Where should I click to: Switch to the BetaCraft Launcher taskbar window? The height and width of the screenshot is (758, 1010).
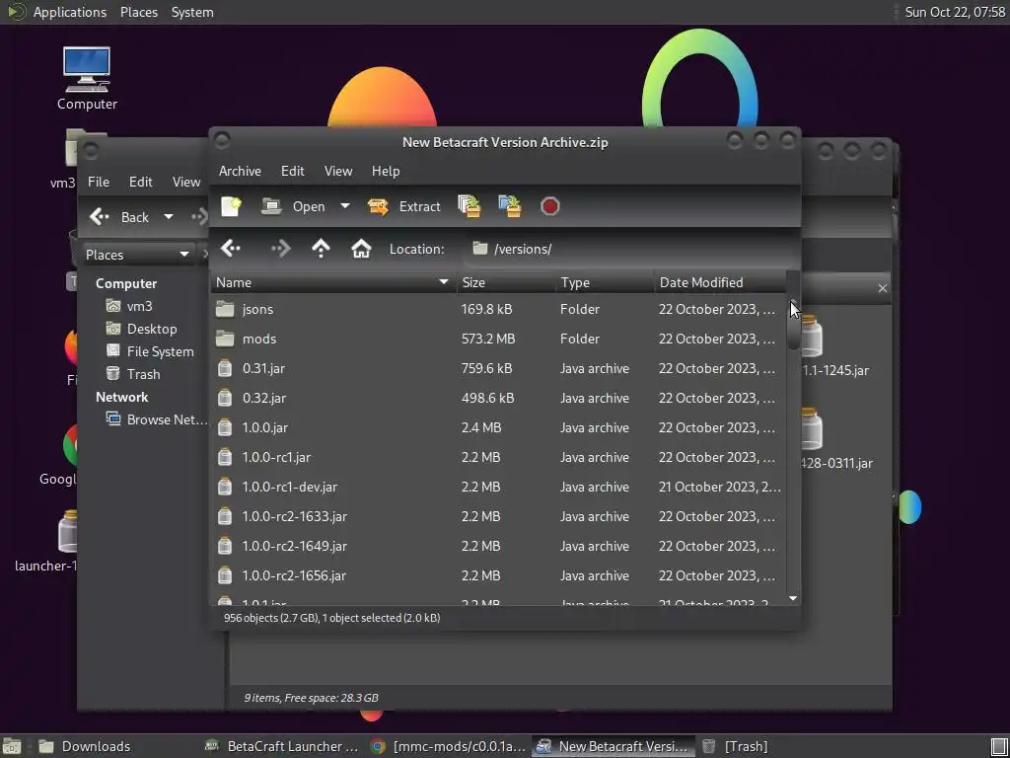[281, 746]
